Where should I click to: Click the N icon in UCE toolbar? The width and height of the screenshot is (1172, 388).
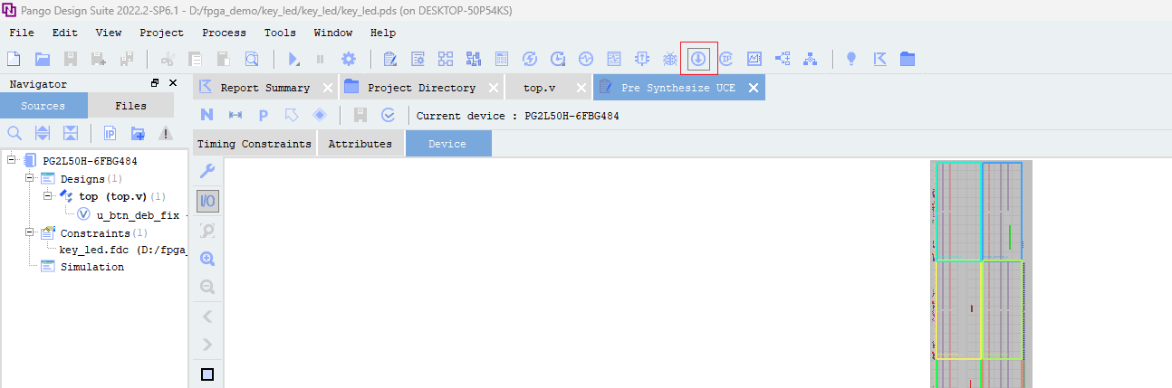pyautogui.click(x=207, y=115)
